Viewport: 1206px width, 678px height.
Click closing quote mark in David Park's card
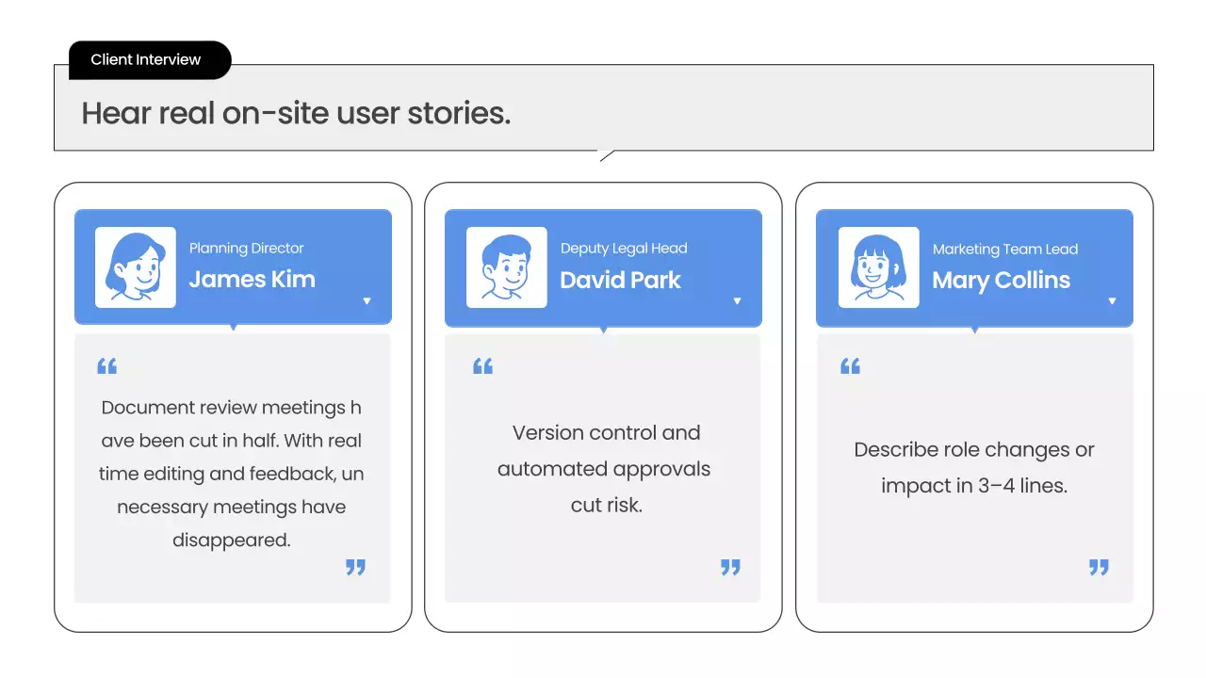coord(730,567)
